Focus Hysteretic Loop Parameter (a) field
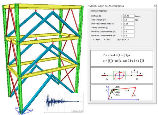Image resolution: width=158 pixels, height=115 pixels. point(129,32)
